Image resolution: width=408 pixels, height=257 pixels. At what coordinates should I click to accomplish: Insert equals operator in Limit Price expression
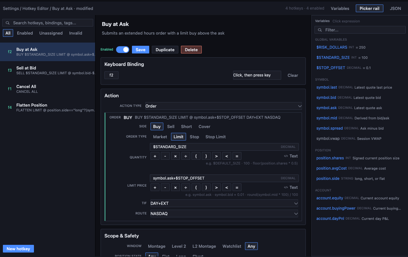pos(237,188)
